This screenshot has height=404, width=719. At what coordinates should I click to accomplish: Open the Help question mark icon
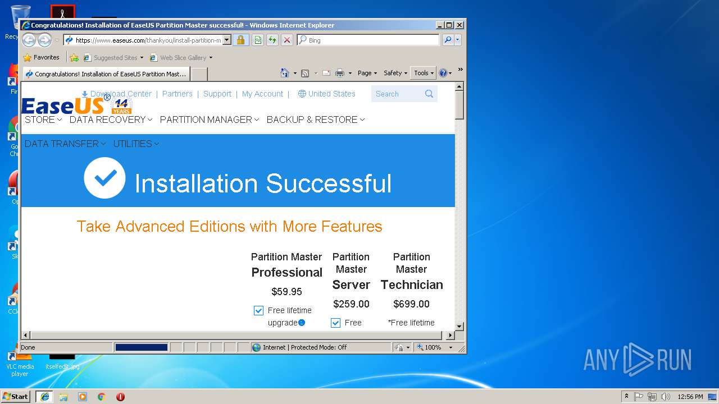click(x=443, y=73)
